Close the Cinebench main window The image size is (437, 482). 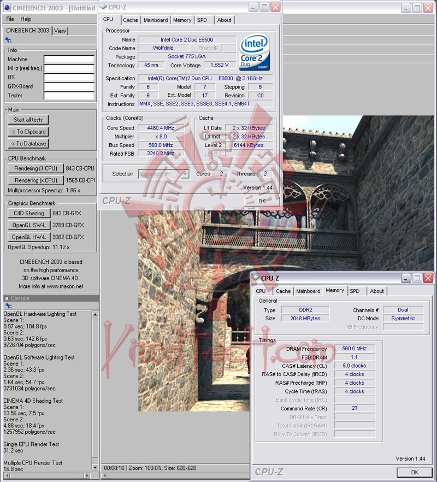pyautogui.click(x=428, y=8)
